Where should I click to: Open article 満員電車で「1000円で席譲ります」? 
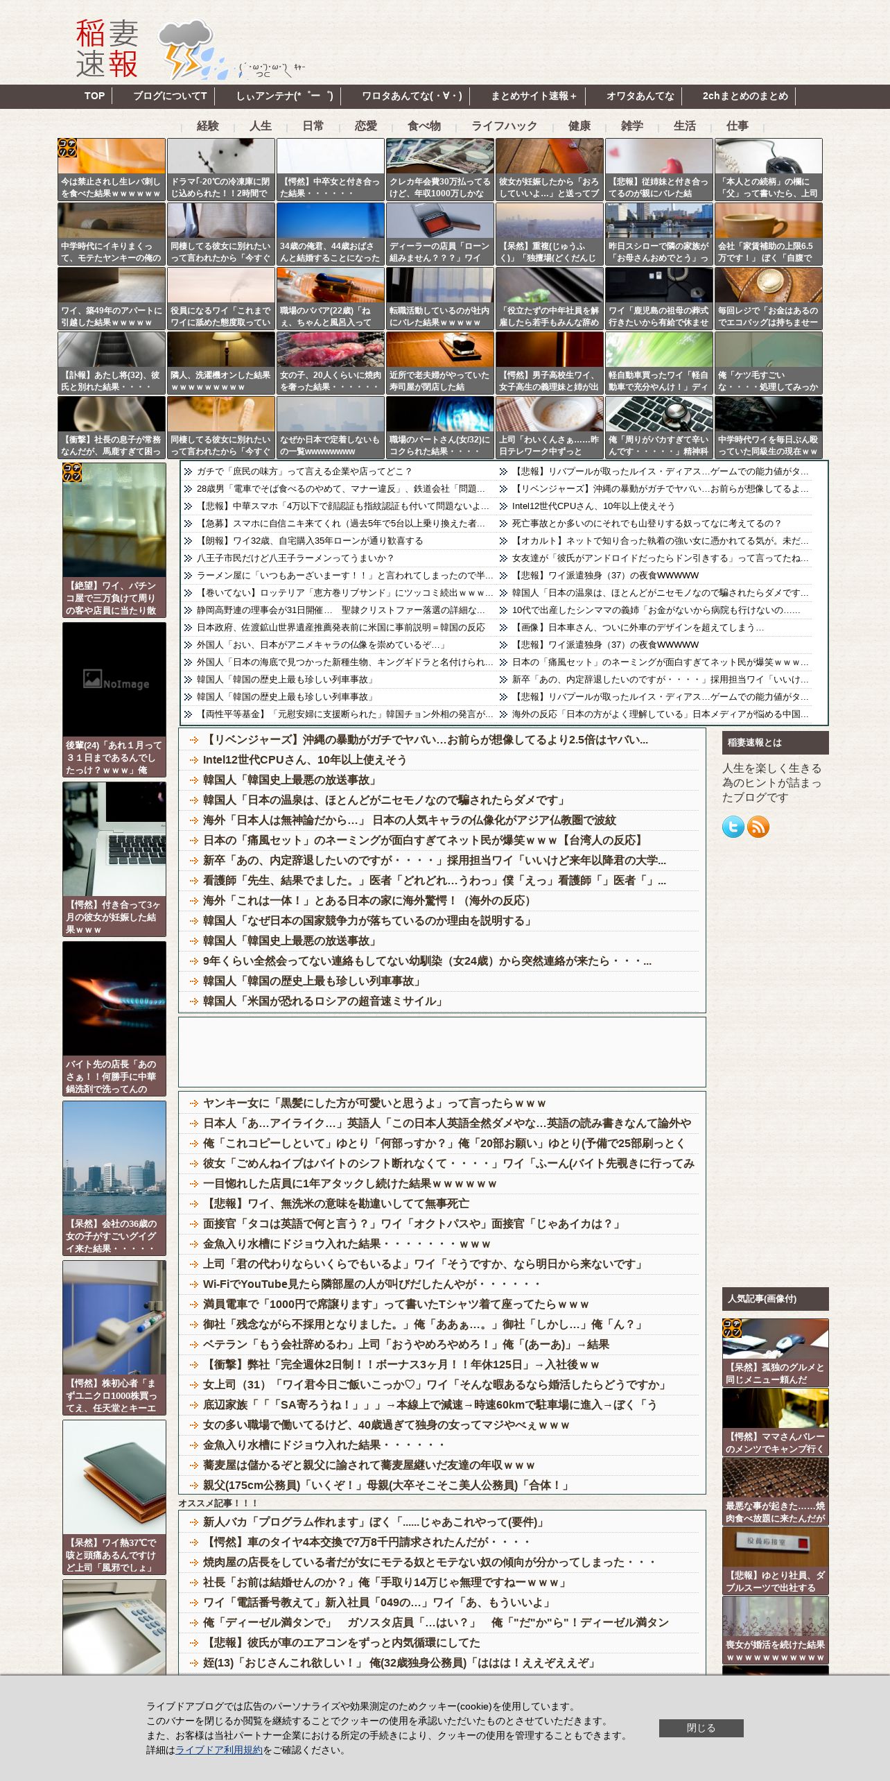tap(396, 1305)
